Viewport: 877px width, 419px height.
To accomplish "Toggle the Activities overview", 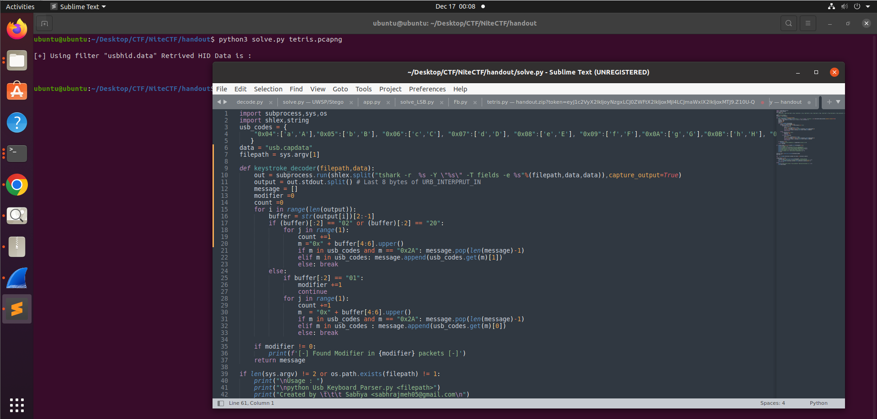I will click(20, 6).
